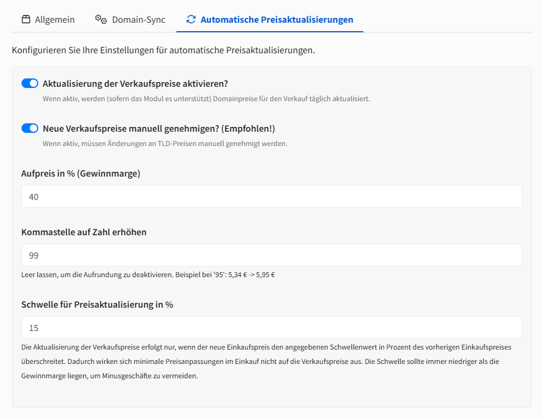Open the Allgemein tab label
The width and height of the screenshot is (542, 419).
click(x=55, y=20)
